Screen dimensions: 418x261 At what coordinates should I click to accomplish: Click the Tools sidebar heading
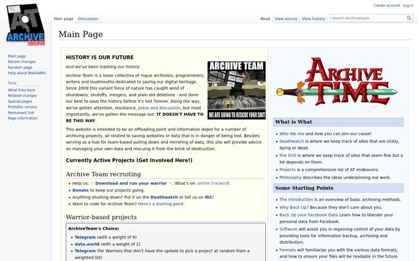pyautogui.click(x=12, y=83)
